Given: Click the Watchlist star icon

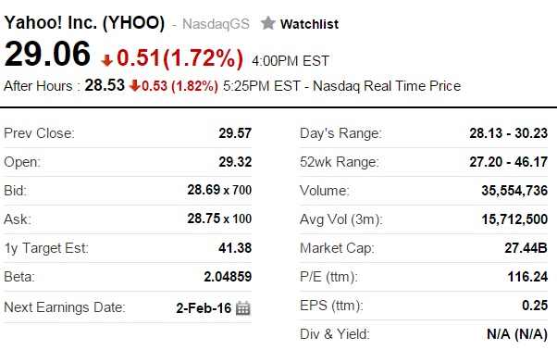Looking at the screenshot, I should (x=268, y=23).
